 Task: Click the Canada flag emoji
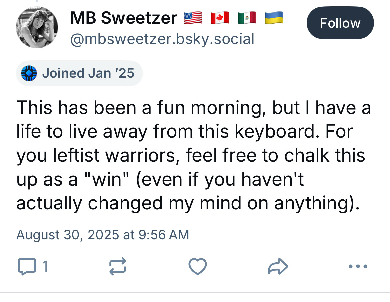click(220, 18)
